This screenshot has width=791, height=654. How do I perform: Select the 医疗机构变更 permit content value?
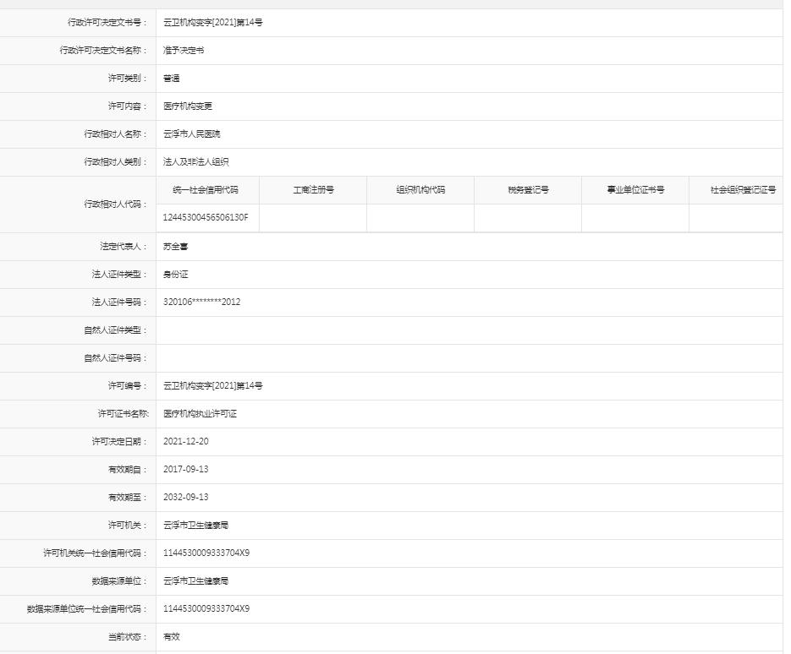tap(188, 106)
